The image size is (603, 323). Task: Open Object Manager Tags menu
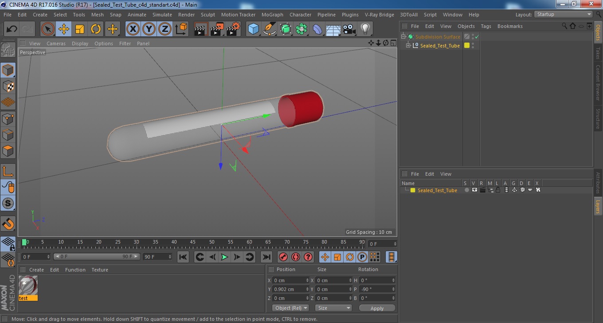coord(486,26)
